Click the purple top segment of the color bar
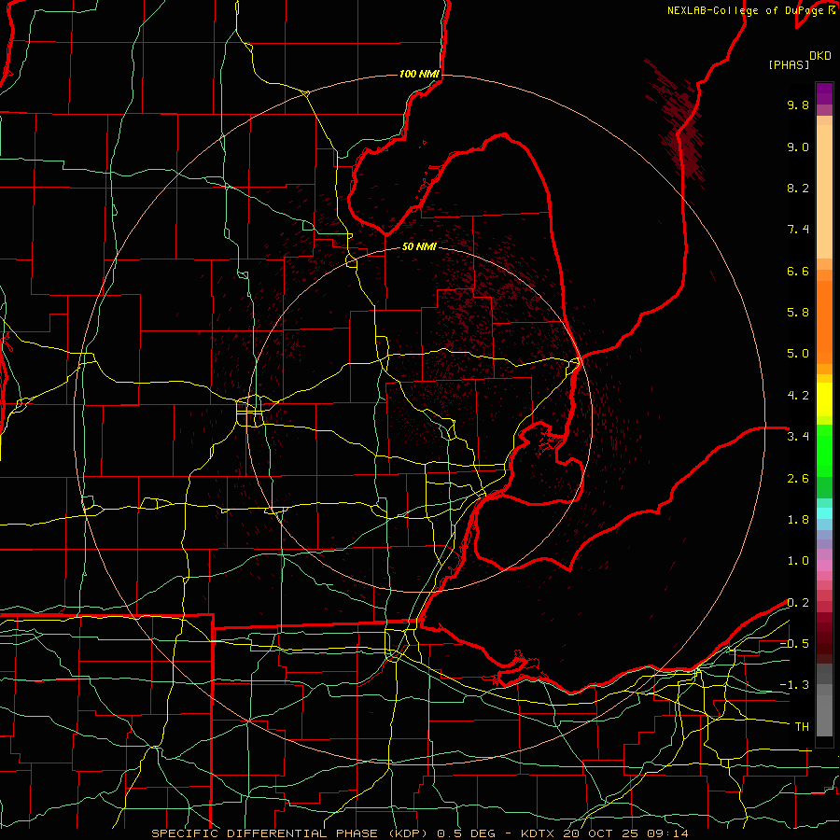840x840 pixels. 824,93
